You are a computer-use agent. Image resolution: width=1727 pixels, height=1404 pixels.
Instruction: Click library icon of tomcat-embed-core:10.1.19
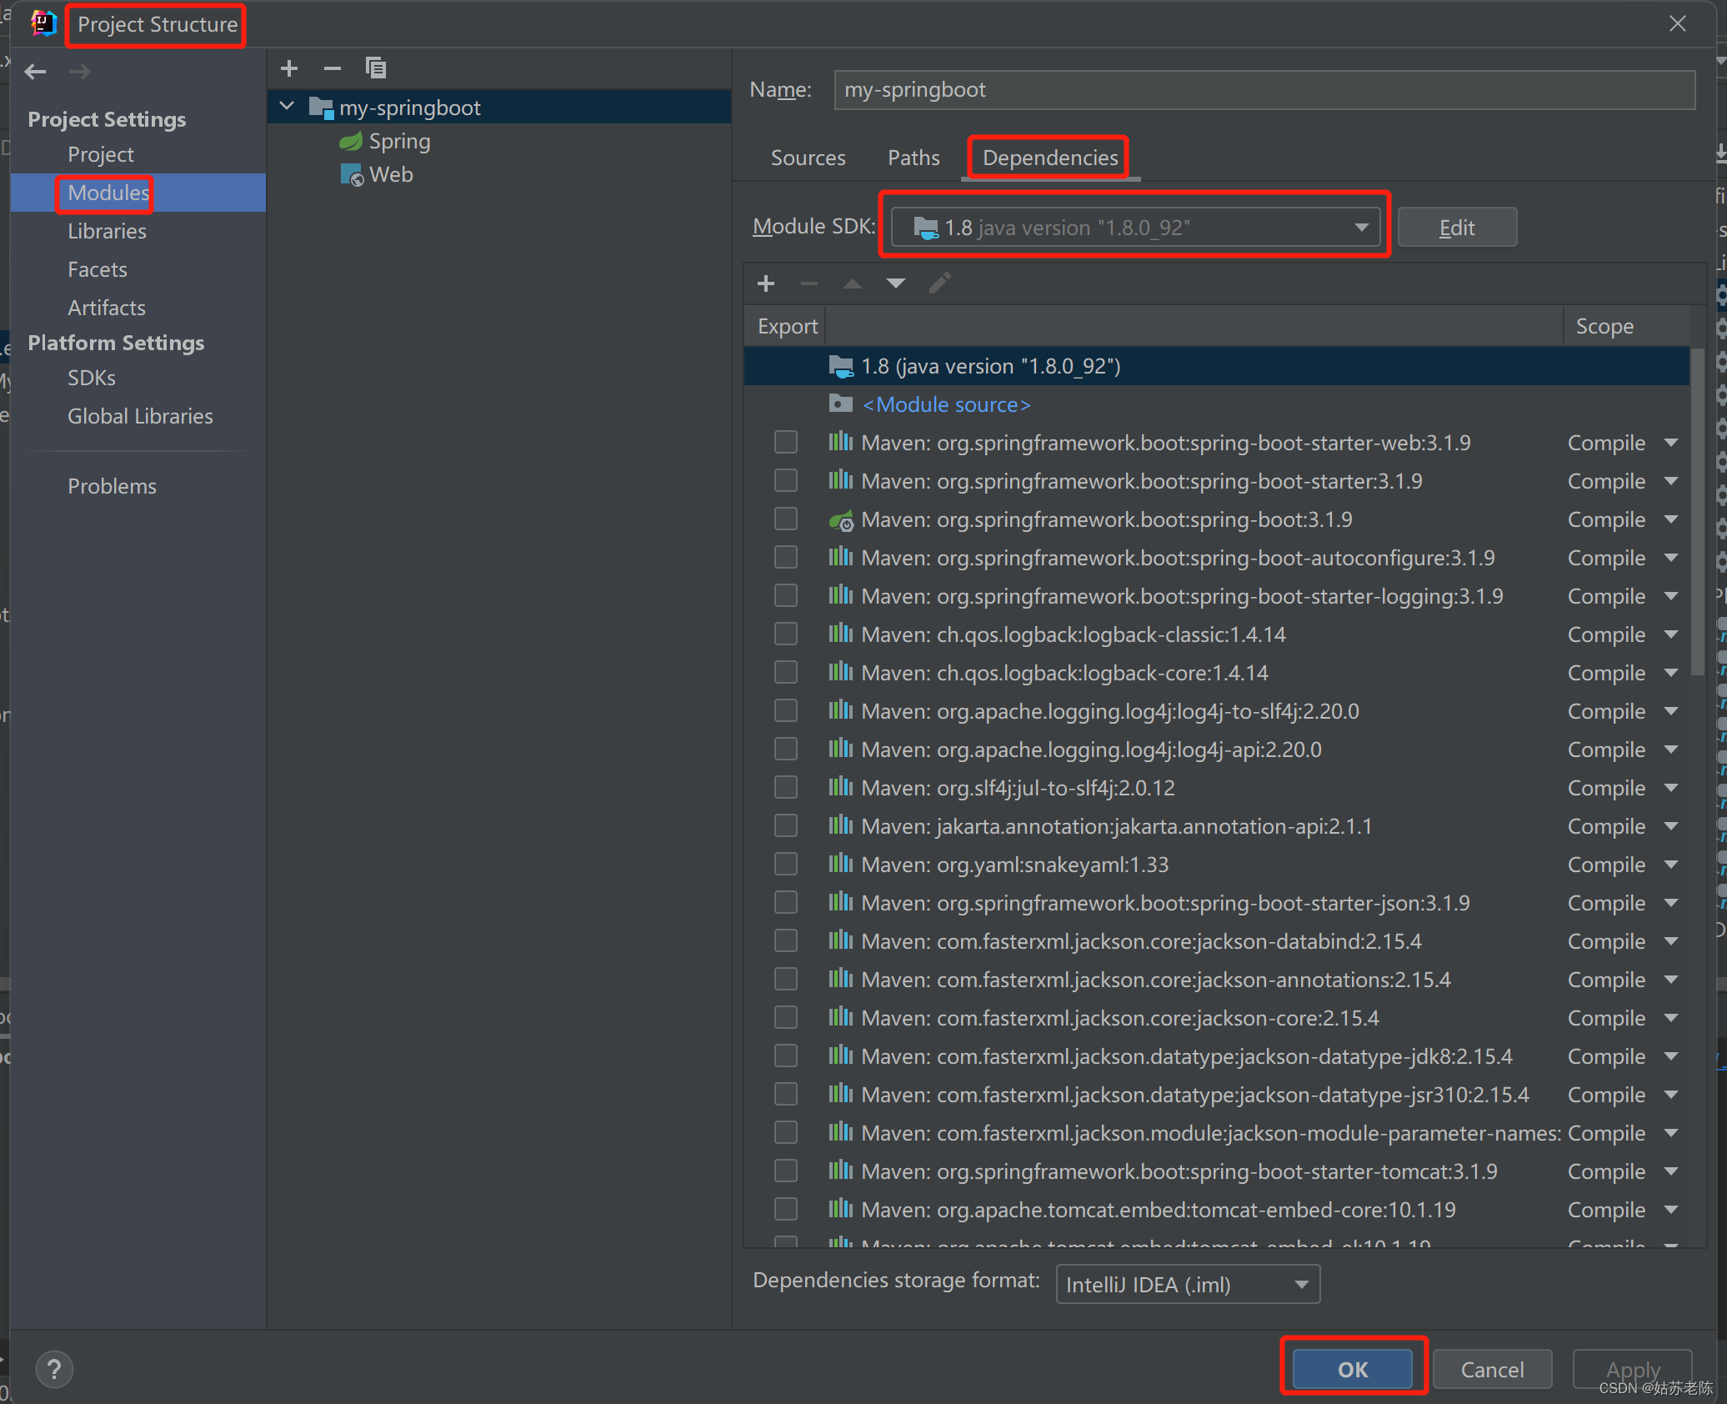point(841,1209)
